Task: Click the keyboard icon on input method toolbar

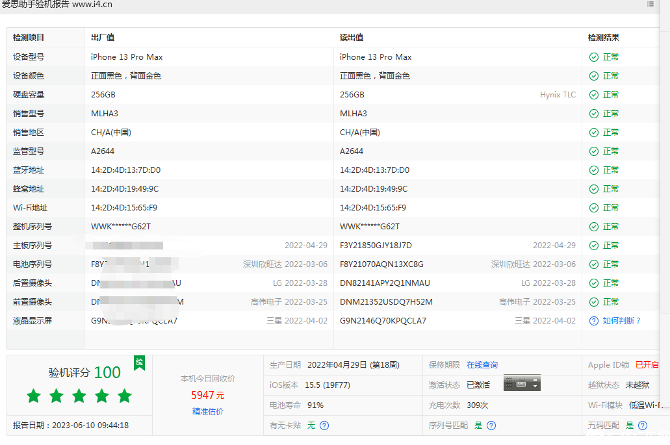Action: [x=521, y=384]
